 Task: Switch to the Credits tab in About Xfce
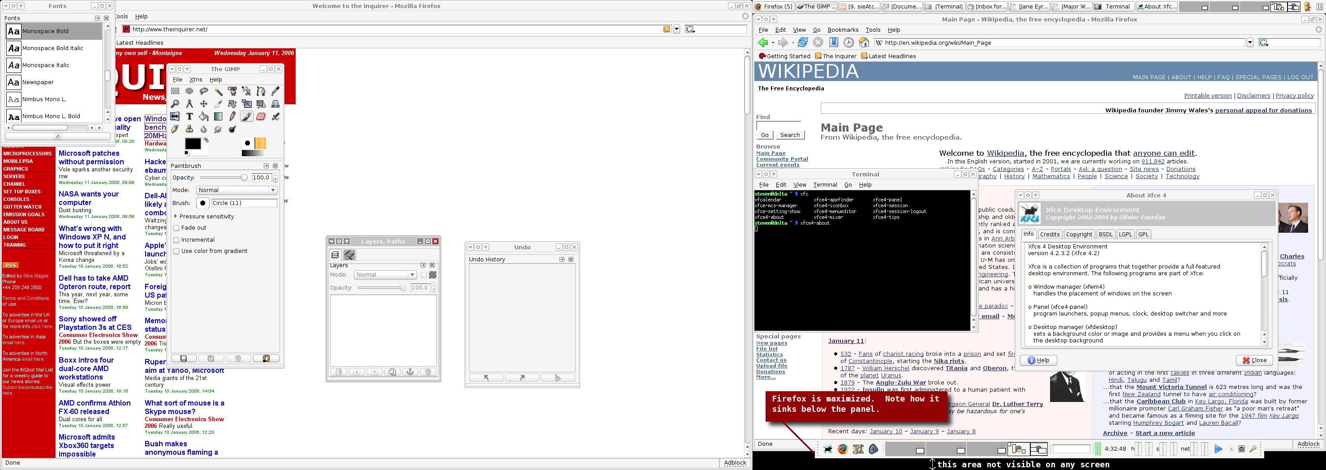(x=1049, y=235)
